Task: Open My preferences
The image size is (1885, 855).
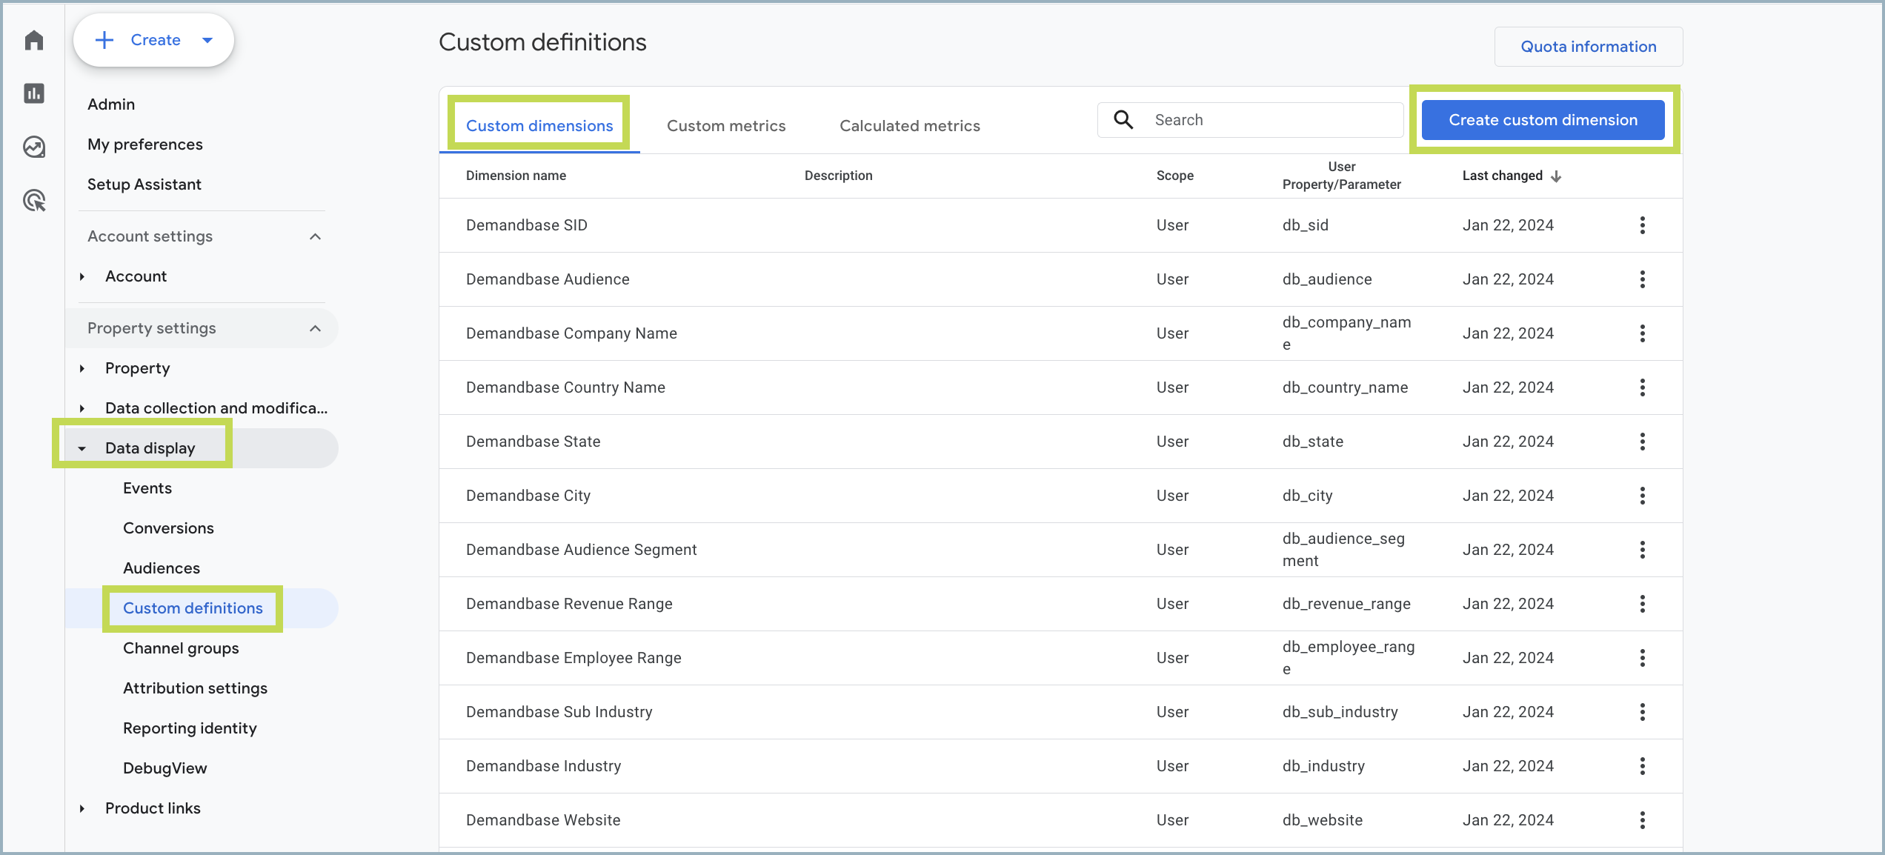Action: [145, 144]
